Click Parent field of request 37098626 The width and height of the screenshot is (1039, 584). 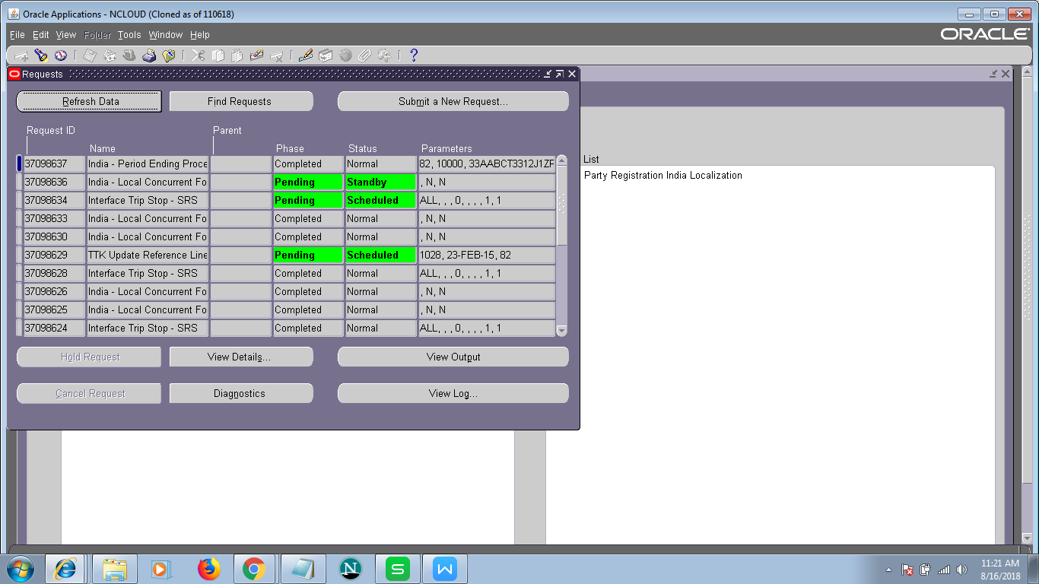tap(241, 291)
